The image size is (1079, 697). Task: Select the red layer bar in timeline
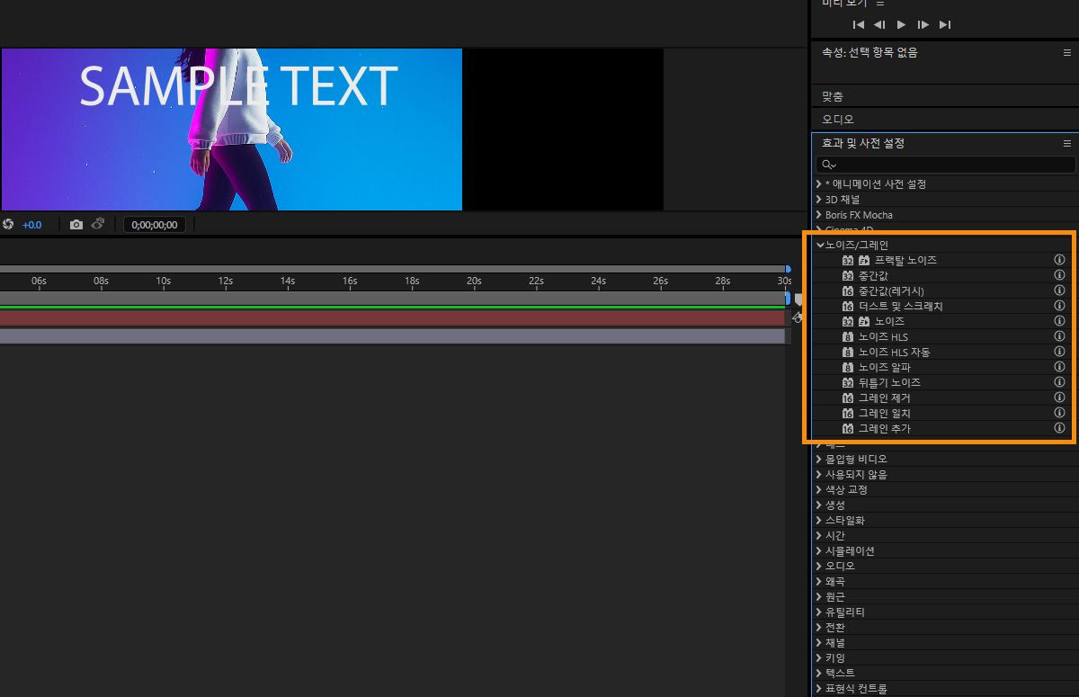(x=392, y=317)
